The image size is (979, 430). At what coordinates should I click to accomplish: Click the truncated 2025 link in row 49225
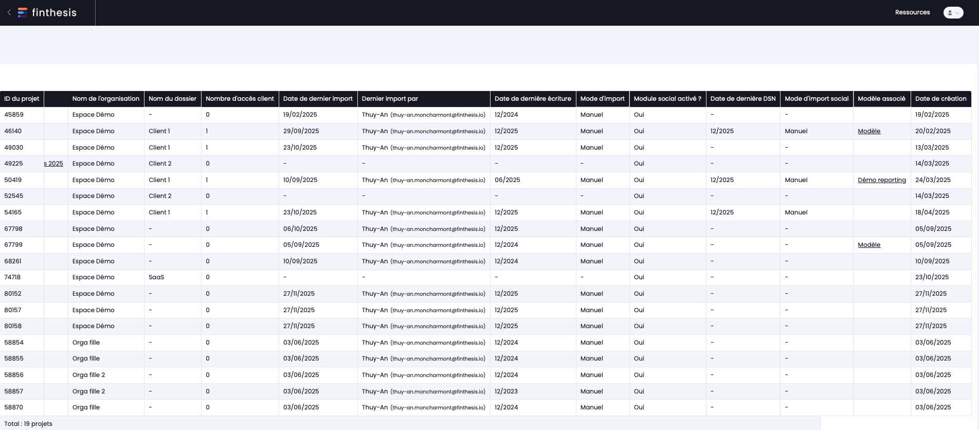point(53,164)
